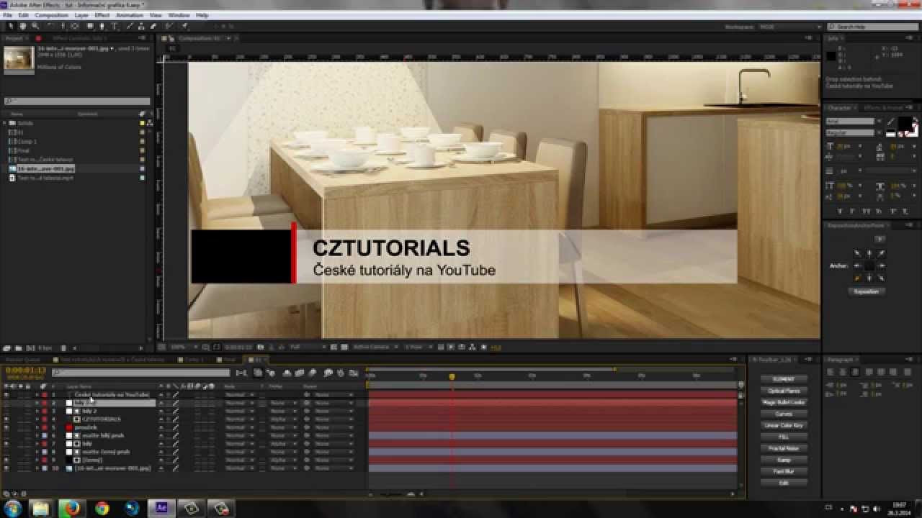Click the Fast Blur button
Viewport: 922px width, 518px height.
pyautogui.click(x=784, y=471)
